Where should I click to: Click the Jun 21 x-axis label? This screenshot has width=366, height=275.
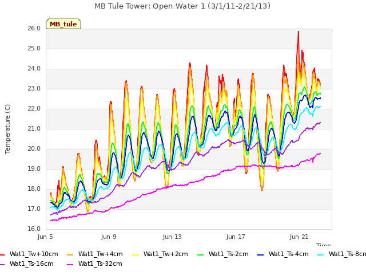[x=299, y=237]
